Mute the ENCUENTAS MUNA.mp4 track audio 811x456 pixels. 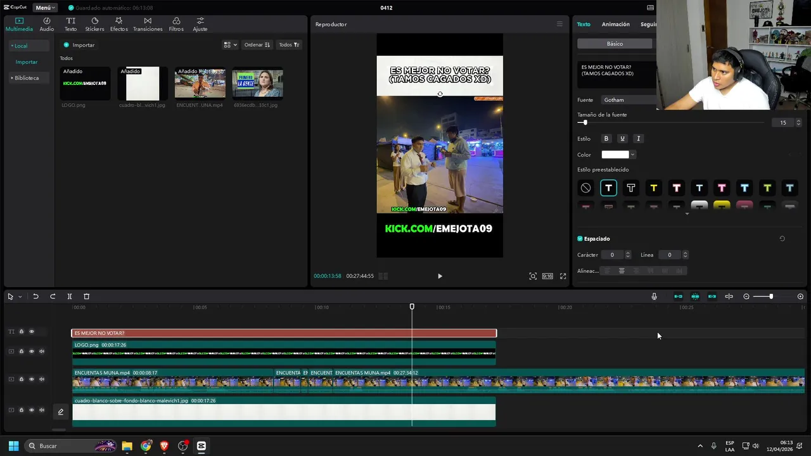pyautogui.click(x=42, y=379)
